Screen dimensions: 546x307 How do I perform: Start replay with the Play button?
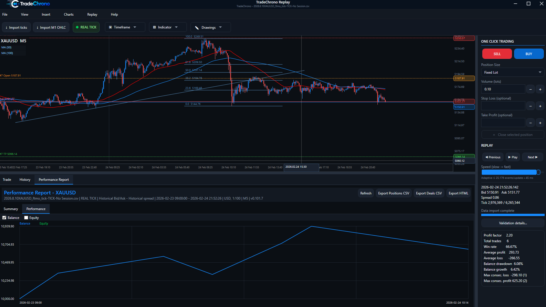[513, 157]
